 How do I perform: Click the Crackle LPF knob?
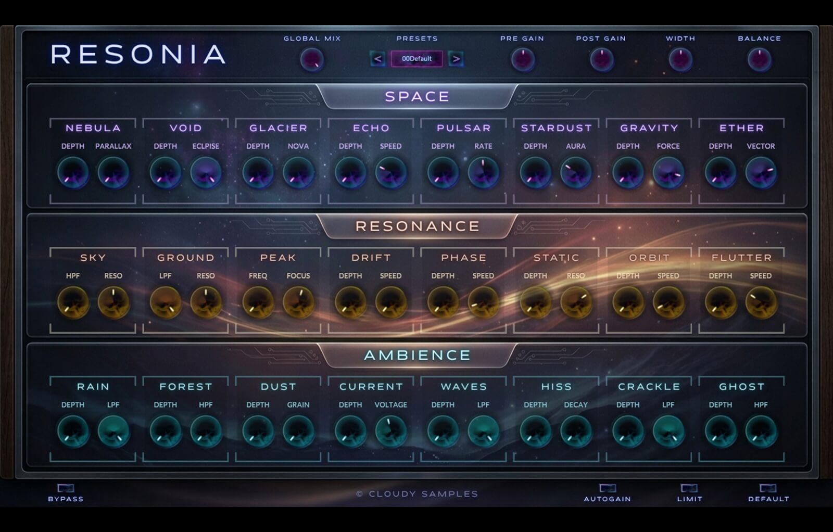pyautogui.click(x=668, y=432)
